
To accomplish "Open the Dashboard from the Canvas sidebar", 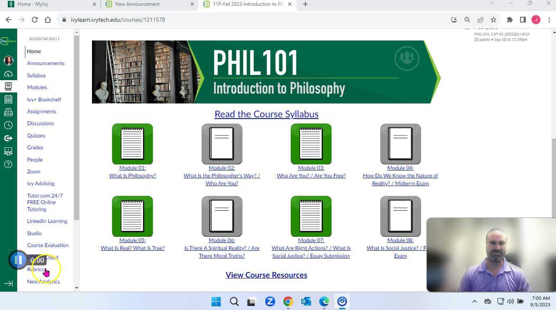I will coord(8,74).
